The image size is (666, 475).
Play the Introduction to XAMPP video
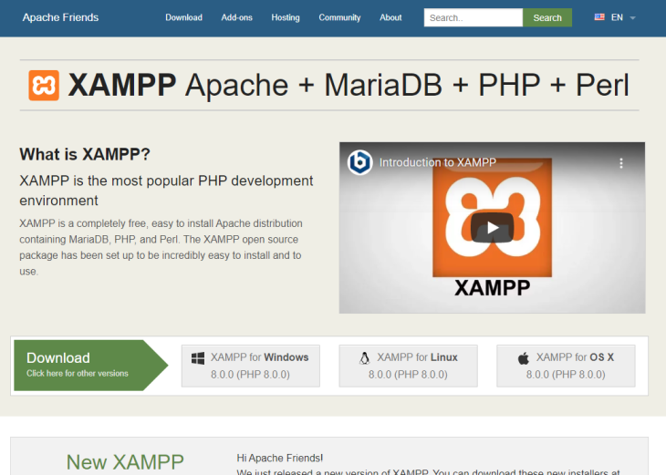pyautogui.click(x=492, y=228)
